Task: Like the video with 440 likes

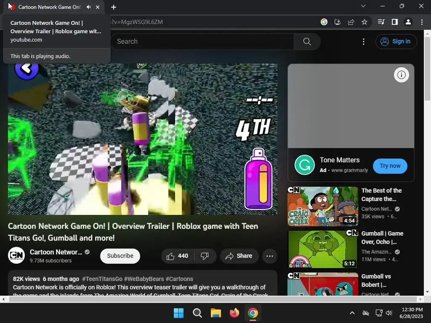Action: click(178, 256)
